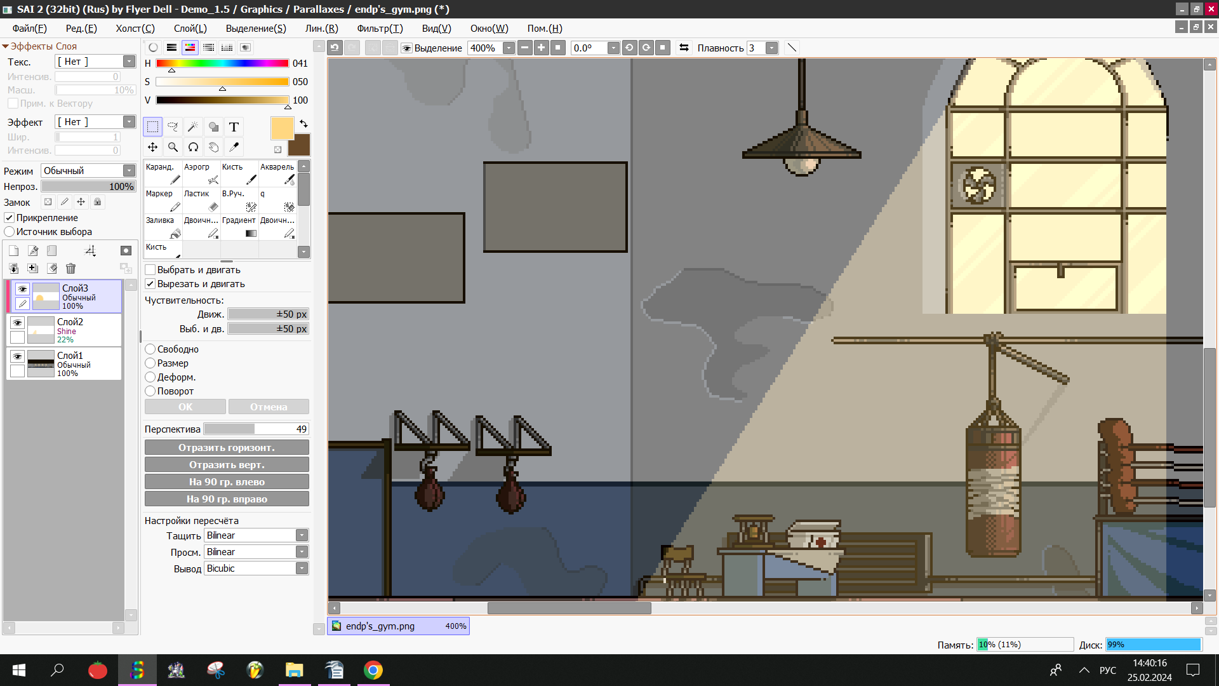Enable Выбрать и двигать checkbox
The image size is (1219, 686).
(x=150, y=270)
